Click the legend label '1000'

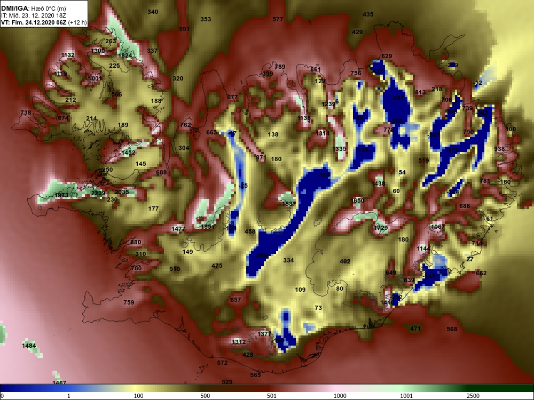[x=340, y=396]
